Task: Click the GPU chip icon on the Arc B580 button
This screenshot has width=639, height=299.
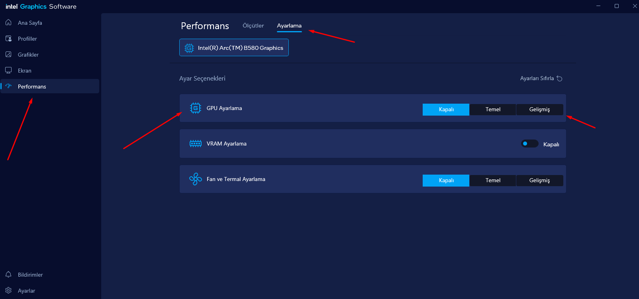Action: pyautogui.click(x=189, y=48)
